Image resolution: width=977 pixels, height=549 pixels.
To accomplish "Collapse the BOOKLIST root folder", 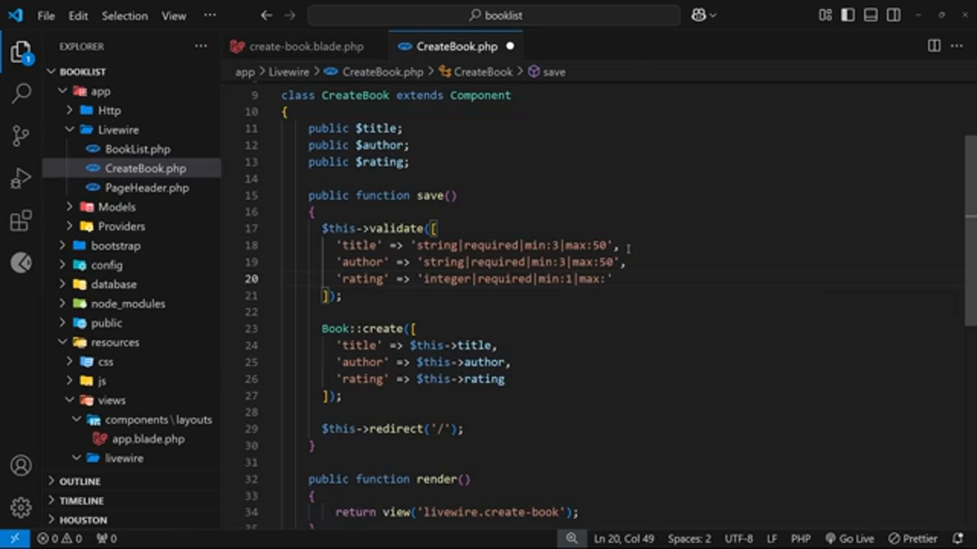I will 82,72.
